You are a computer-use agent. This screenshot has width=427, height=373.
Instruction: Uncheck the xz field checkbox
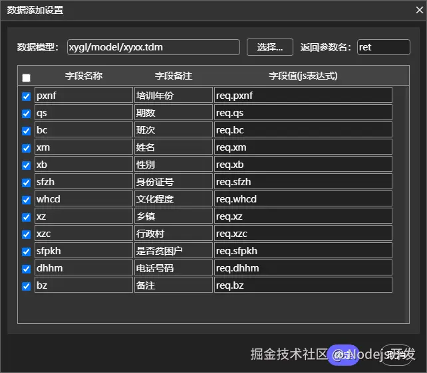pyautogui.click(x=26, y=217)
